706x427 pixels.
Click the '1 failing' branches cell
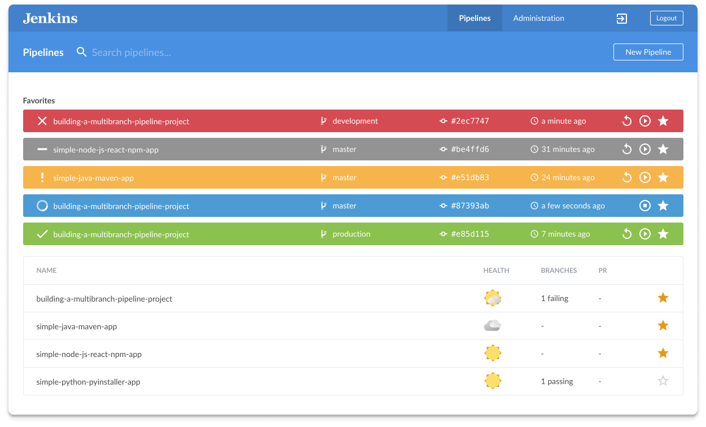pyautogui.click(x=555, y=298)
